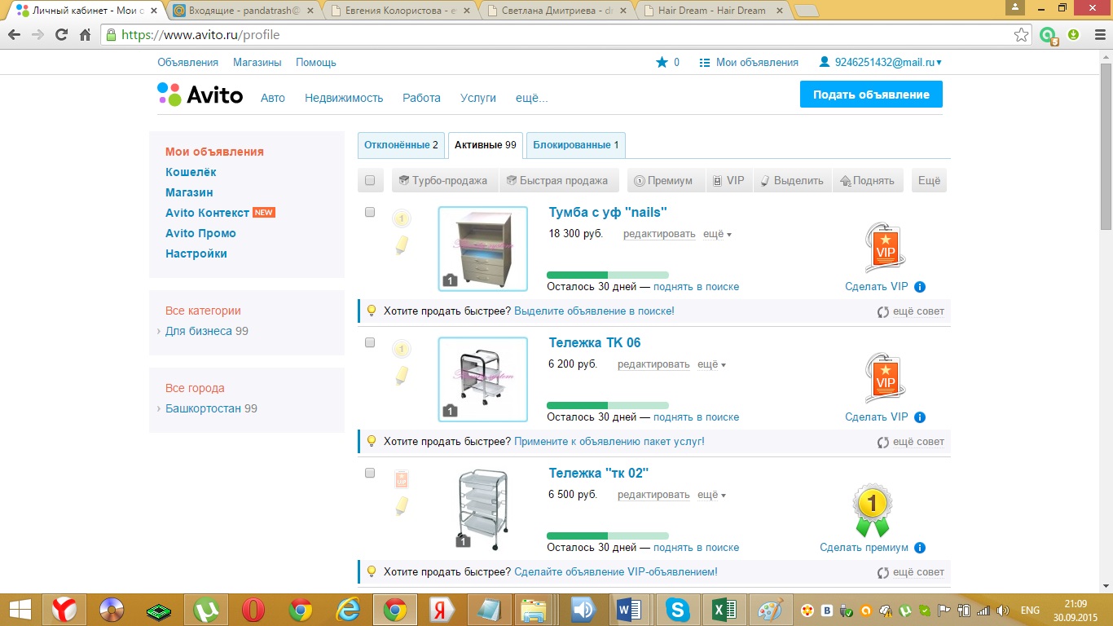Click the progress bar under Тележка ТК 06
Viewport: 1113px width, 626px height.
608,406
